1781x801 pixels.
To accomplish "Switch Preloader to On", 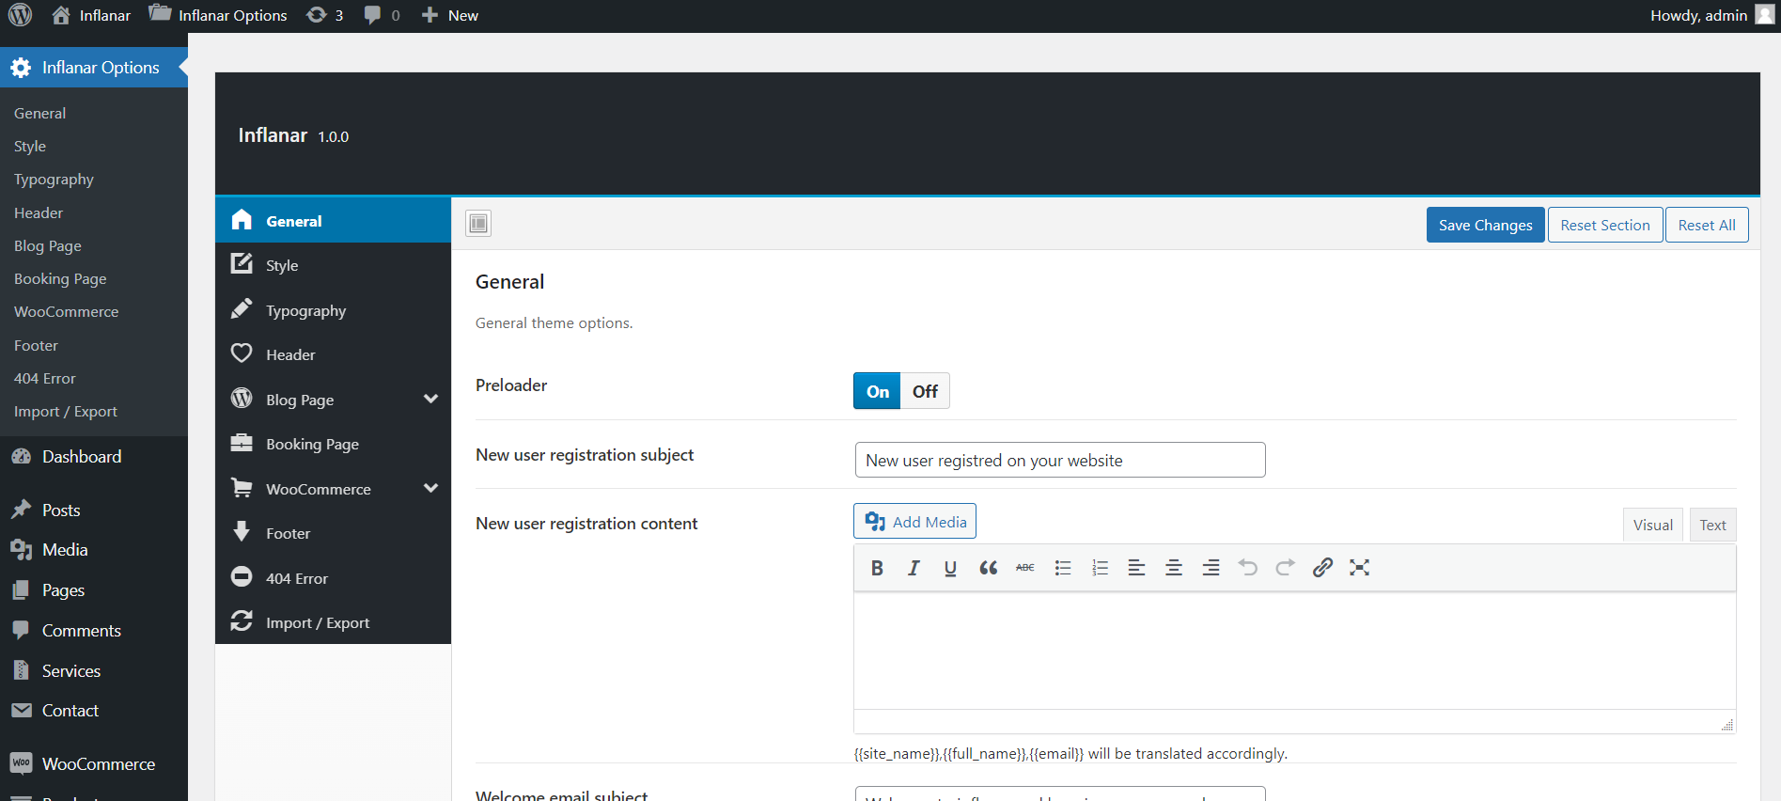I will (877, 391).
